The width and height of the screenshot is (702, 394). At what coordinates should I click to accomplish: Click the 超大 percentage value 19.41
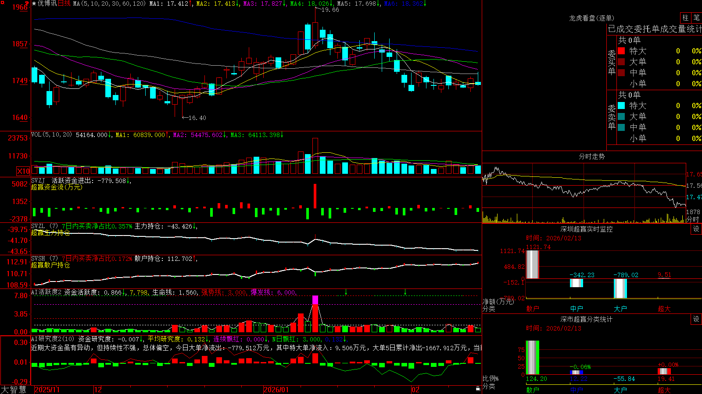point(666,379)
